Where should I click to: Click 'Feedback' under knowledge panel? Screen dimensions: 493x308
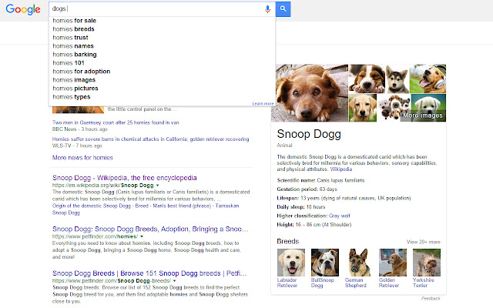pyautogui.click(x=431, y=298)
